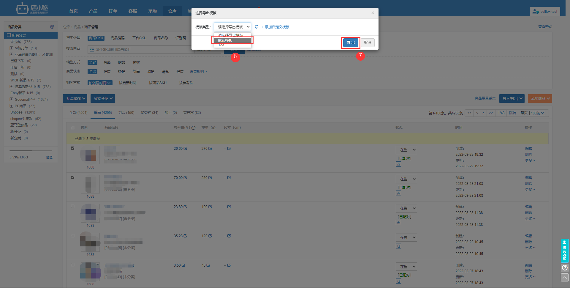
Task: Go to the next page (>)
Action: [483, 113]
